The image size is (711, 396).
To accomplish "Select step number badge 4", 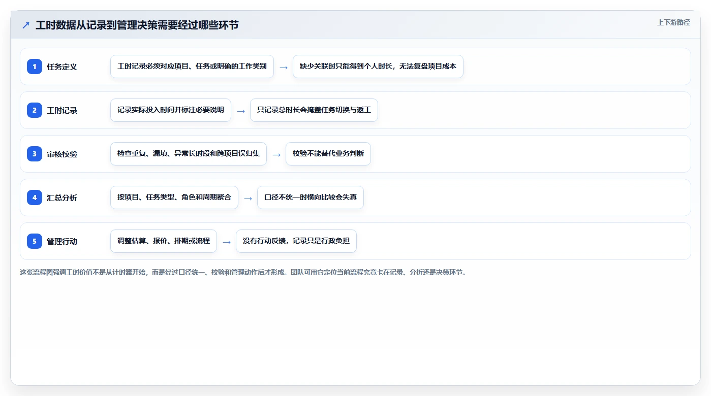I will point(35,197).
